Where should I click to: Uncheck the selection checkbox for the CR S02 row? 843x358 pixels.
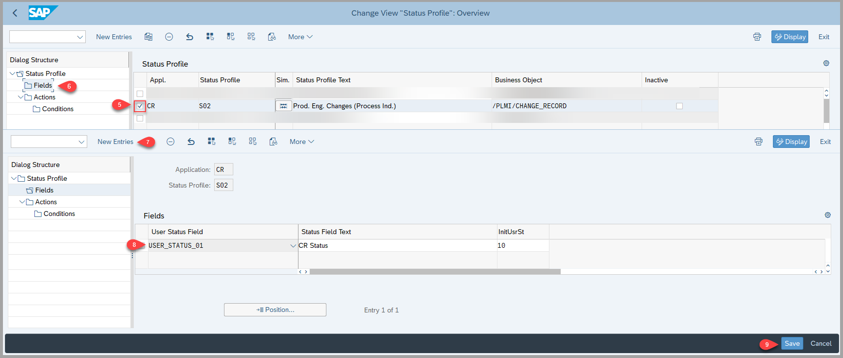(x=140, y=106)
